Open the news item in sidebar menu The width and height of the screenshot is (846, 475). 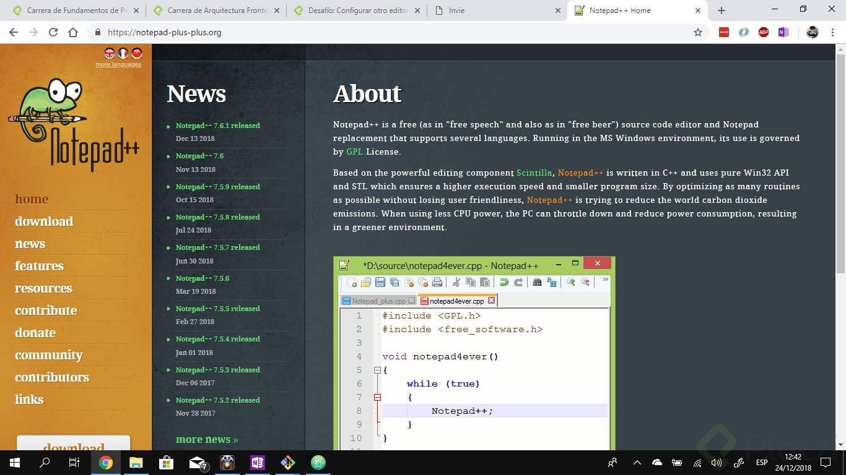pos(30,244)
